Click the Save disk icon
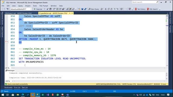This screenshot has width=173, height=97. (82, 9)
